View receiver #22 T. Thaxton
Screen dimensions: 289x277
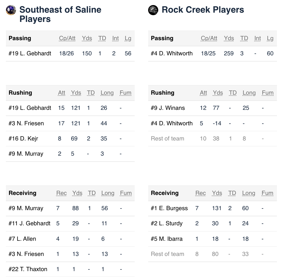[x=28, y=269]
